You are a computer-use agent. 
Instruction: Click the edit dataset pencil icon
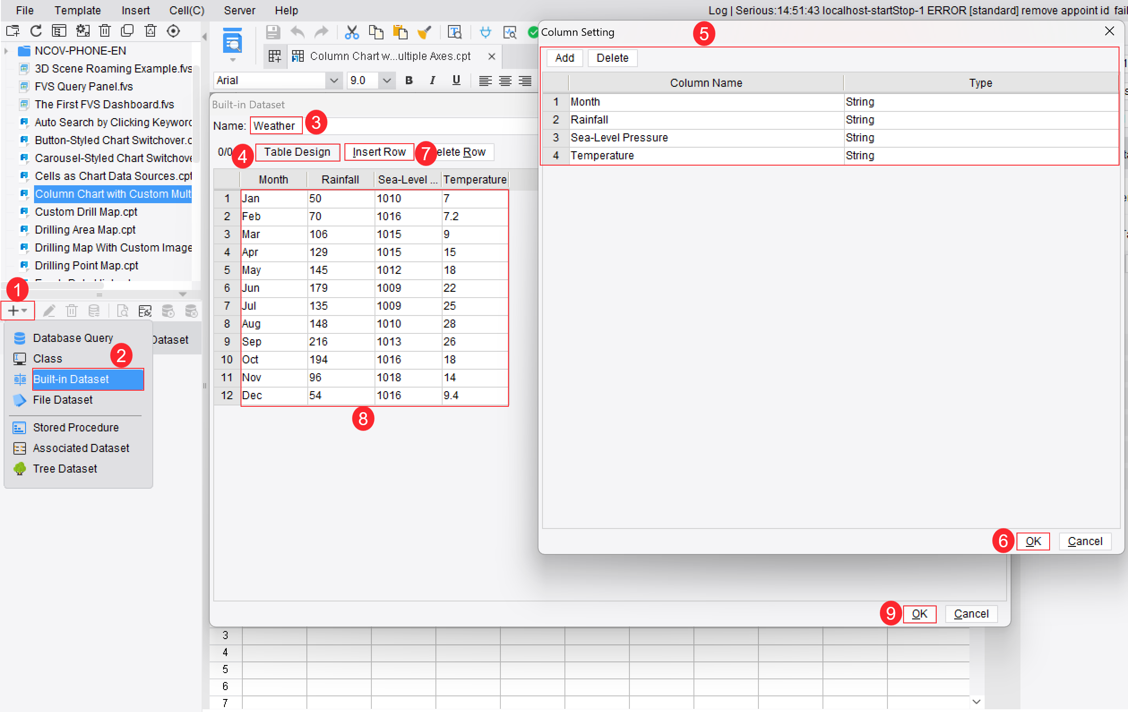49,311
